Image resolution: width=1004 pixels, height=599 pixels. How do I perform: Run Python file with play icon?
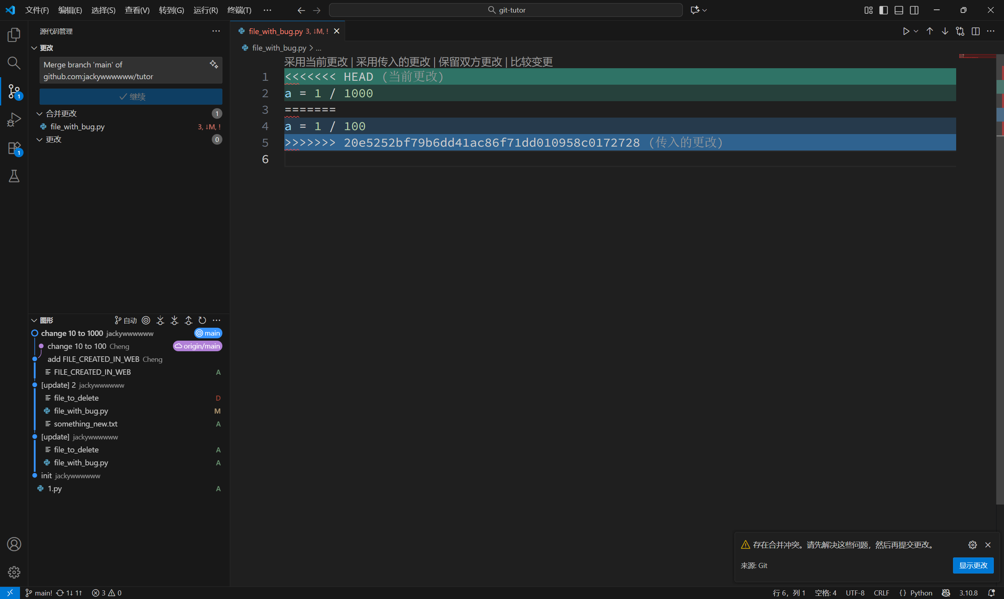click(x=906, y=31)
